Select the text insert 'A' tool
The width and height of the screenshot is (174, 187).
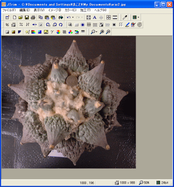pyautogui.click(x=95, y=17)
